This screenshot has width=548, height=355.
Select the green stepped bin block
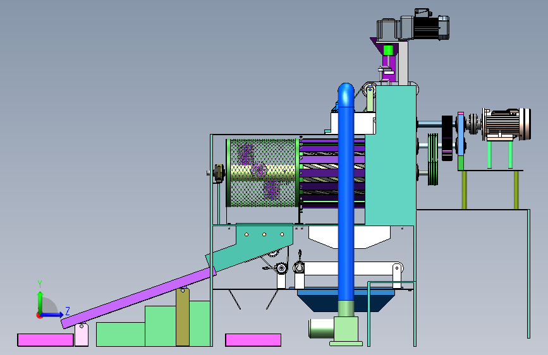pos(154,325)
